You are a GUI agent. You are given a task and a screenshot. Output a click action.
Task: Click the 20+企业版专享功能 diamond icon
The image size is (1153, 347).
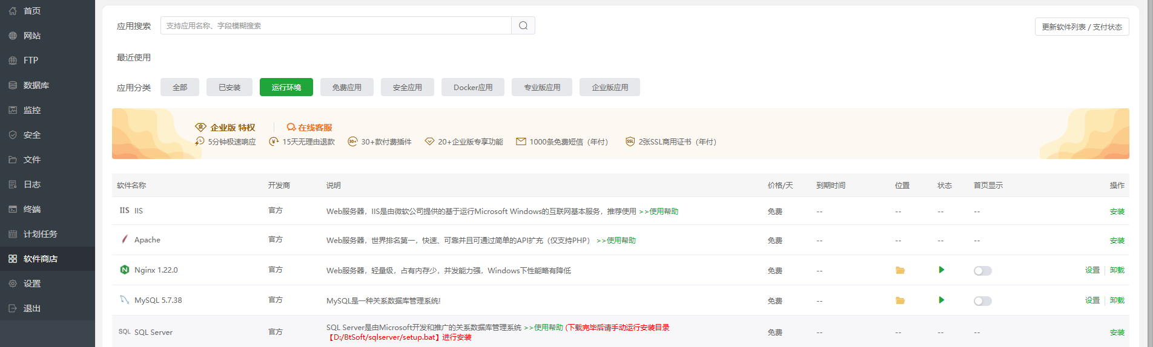pos(429,141)
